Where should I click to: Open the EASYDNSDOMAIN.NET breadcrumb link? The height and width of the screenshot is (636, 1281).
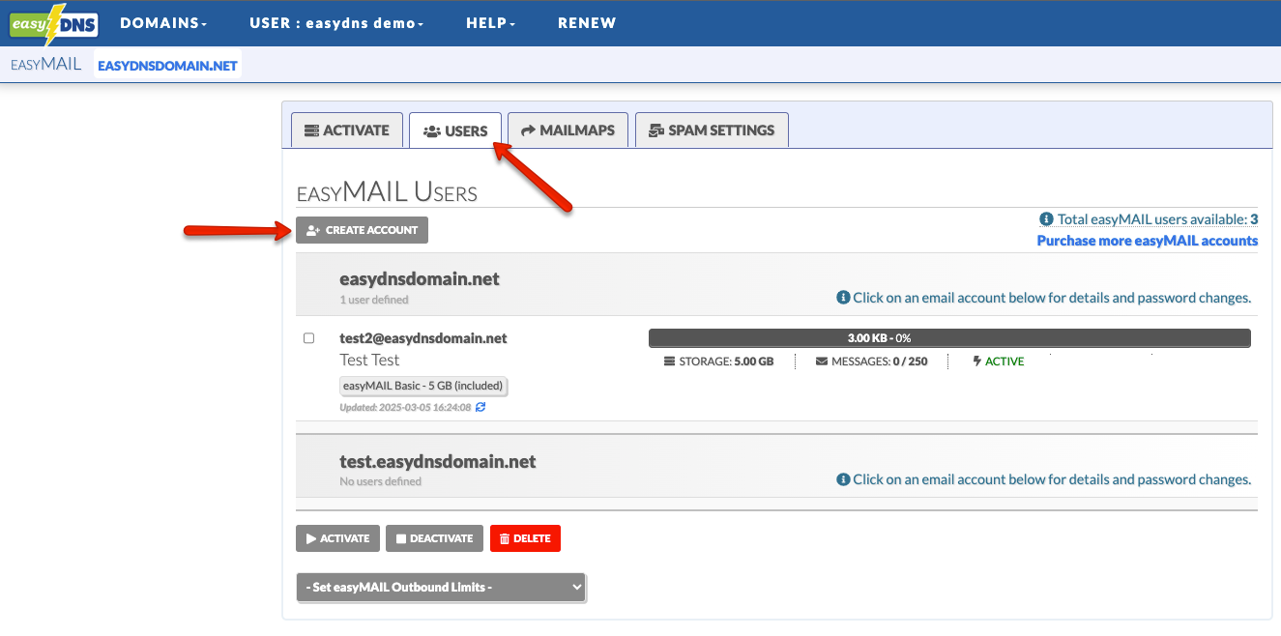167,66
